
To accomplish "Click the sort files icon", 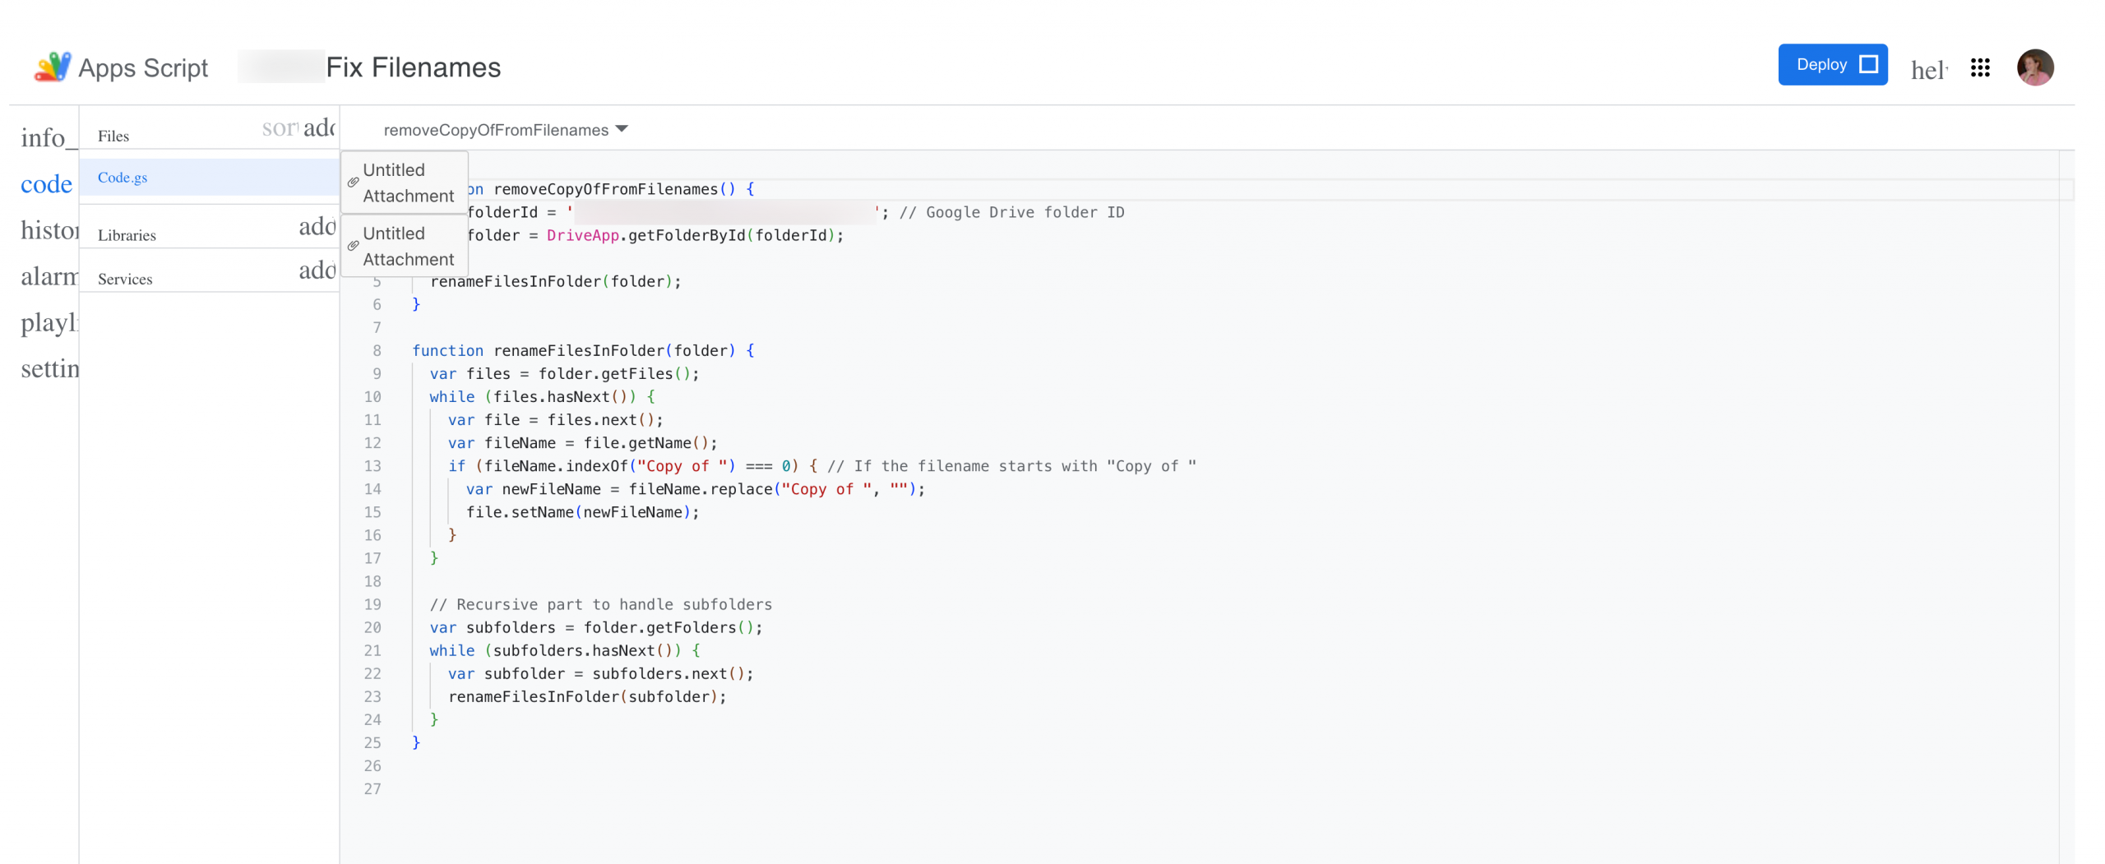I will (280, 128).
